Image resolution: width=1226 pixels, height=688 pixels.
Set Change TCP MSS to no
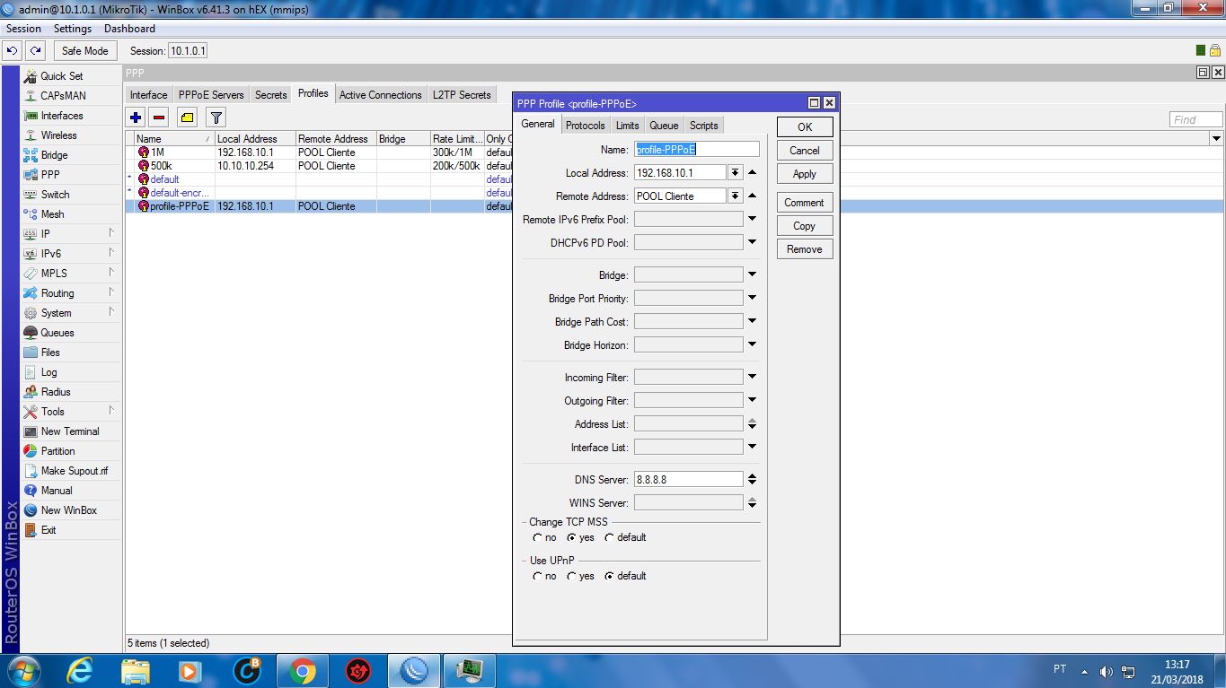coord(538,538)
